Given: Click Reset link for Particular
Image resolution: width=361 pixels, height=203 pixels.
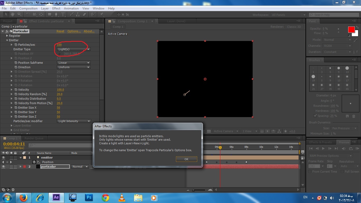Looking at the screenshot, I should (60, 31).
